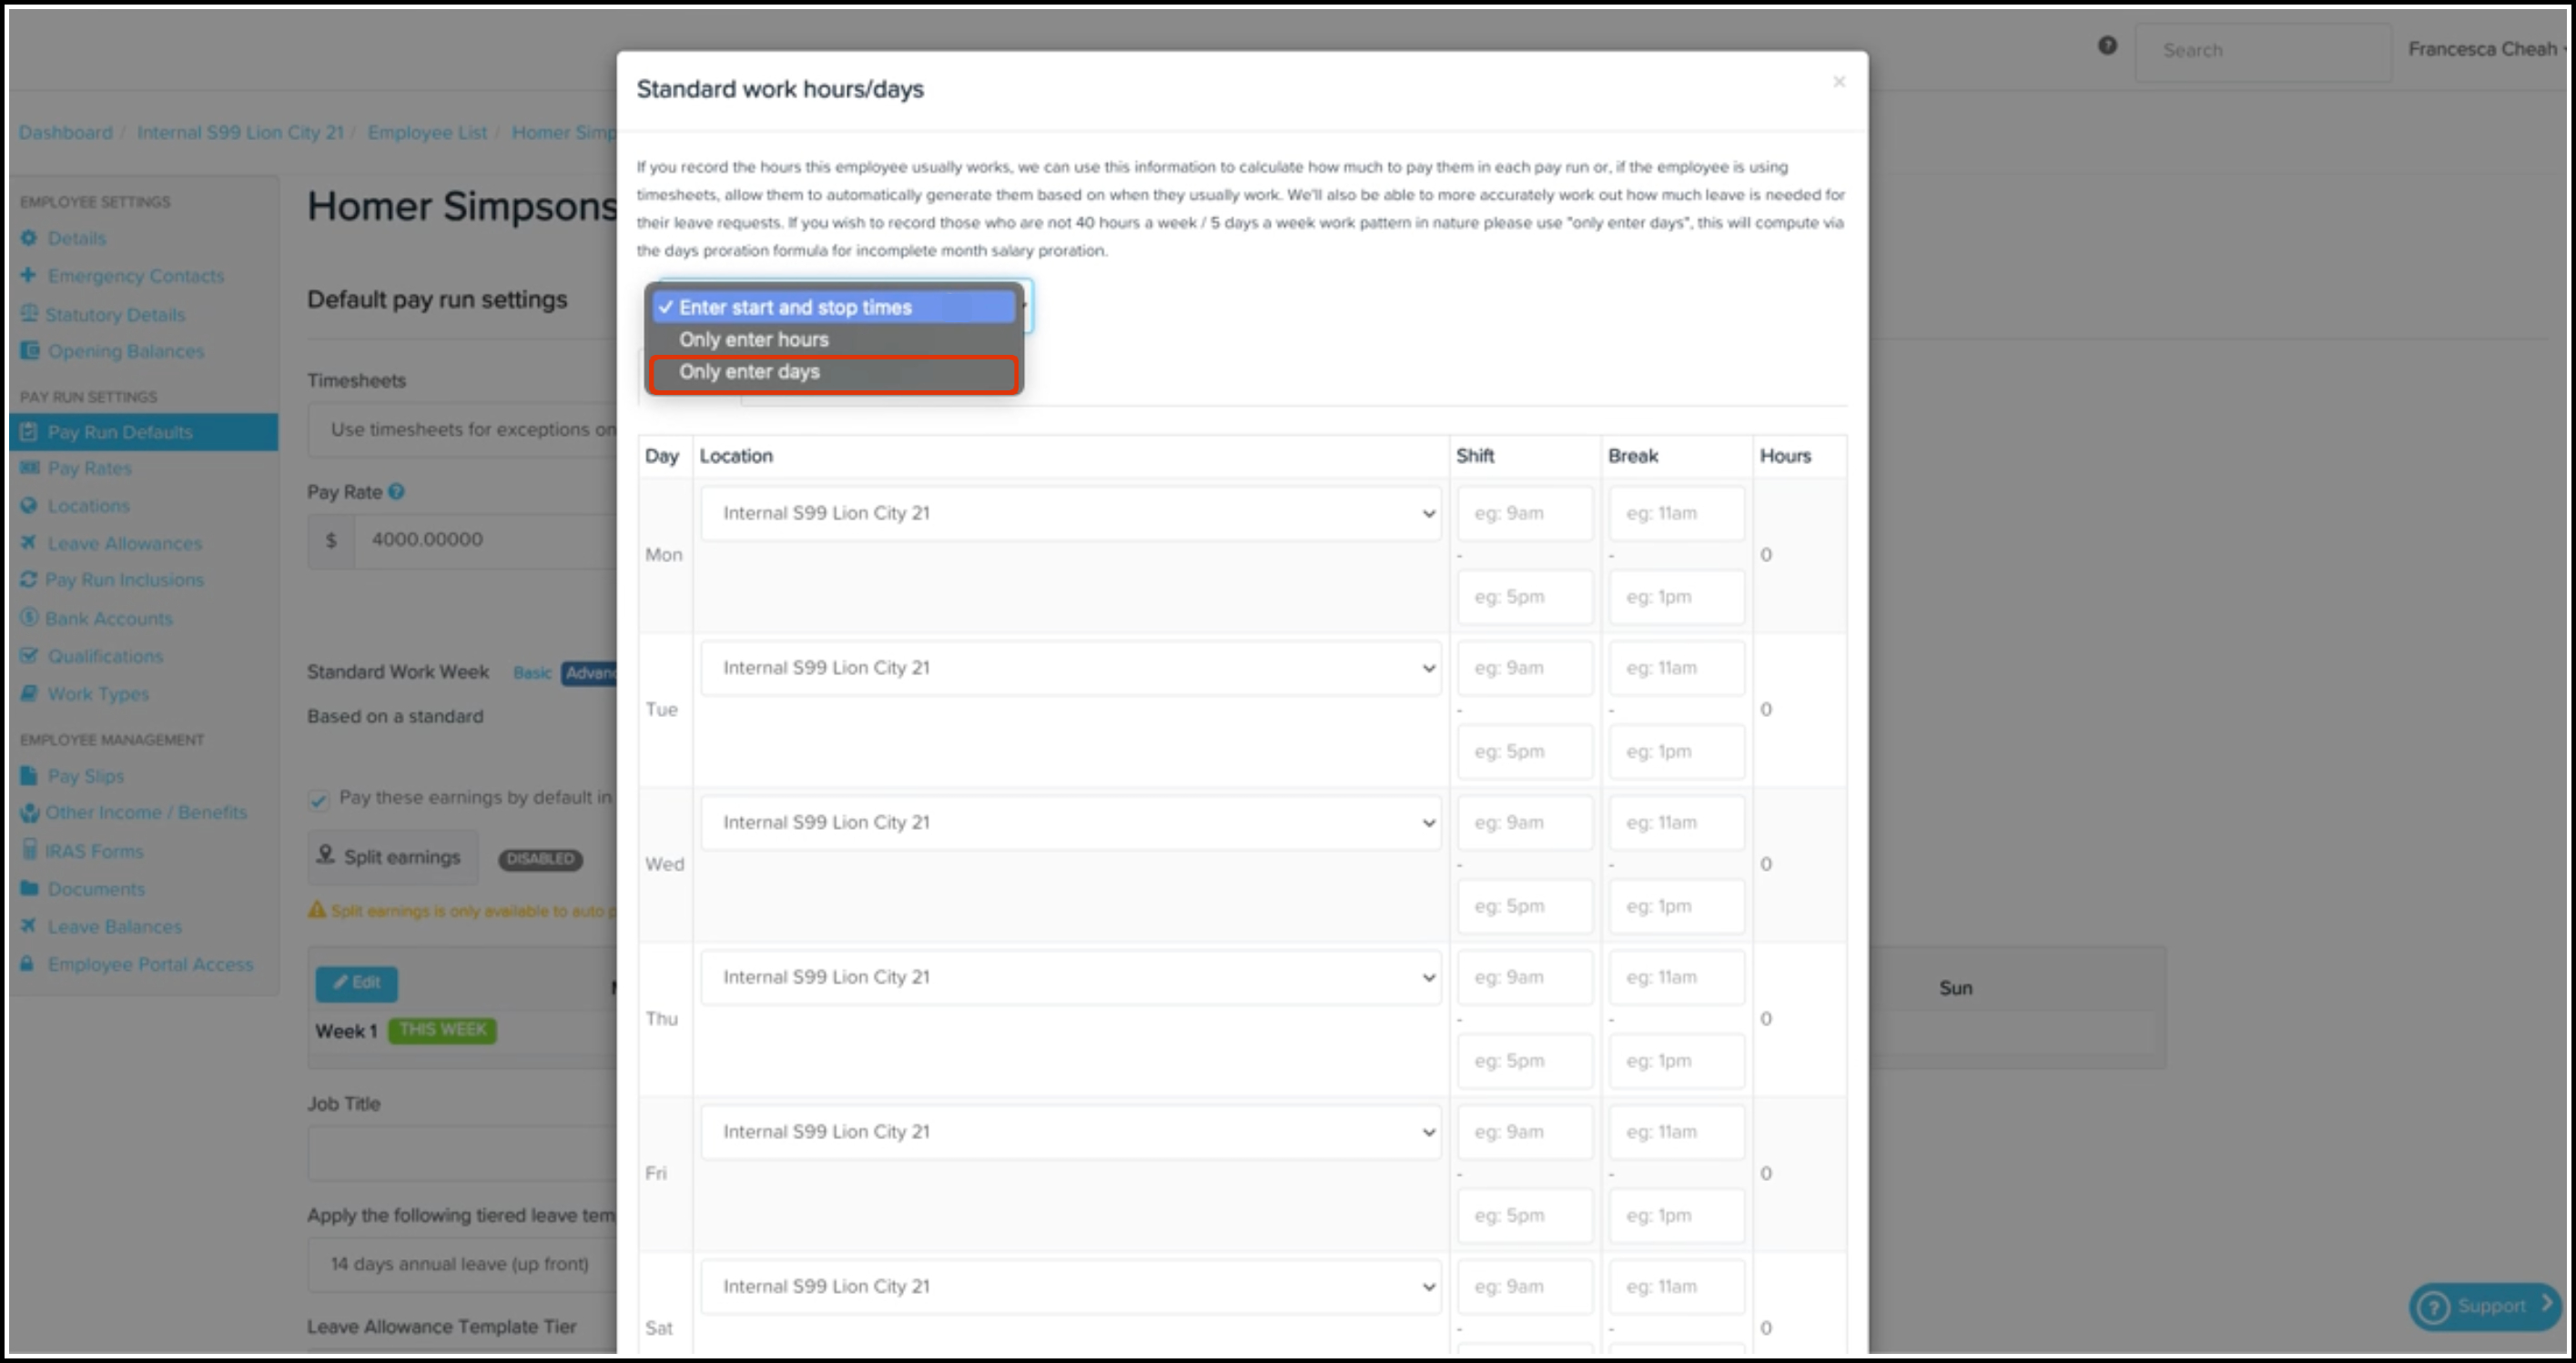This screenshot has height=1363, width=2576.
Task: Toggle Pay these earnings by default checkbox
Action: tap(319, 800)
